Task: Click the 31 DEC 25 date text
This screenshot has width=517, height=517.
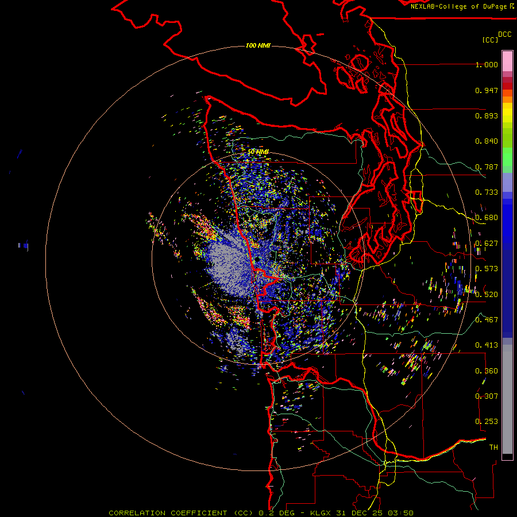Action: (x=360, y=513)
